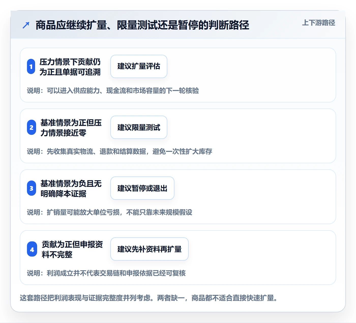
Task: Click the note about 利润成立并不代表交易链
Action: 106,273
